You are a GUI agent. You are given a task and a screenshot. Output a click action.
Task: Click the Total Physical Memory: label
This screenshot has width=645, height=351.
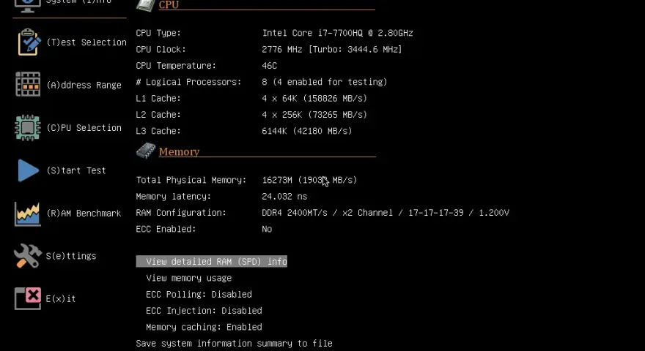pyautogui.click(x=191, y=180)
